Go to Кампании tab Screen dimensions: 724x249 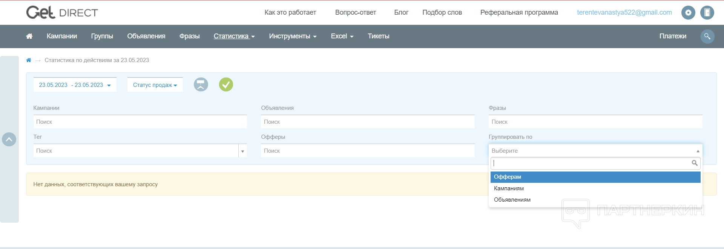tap(62, 36)
